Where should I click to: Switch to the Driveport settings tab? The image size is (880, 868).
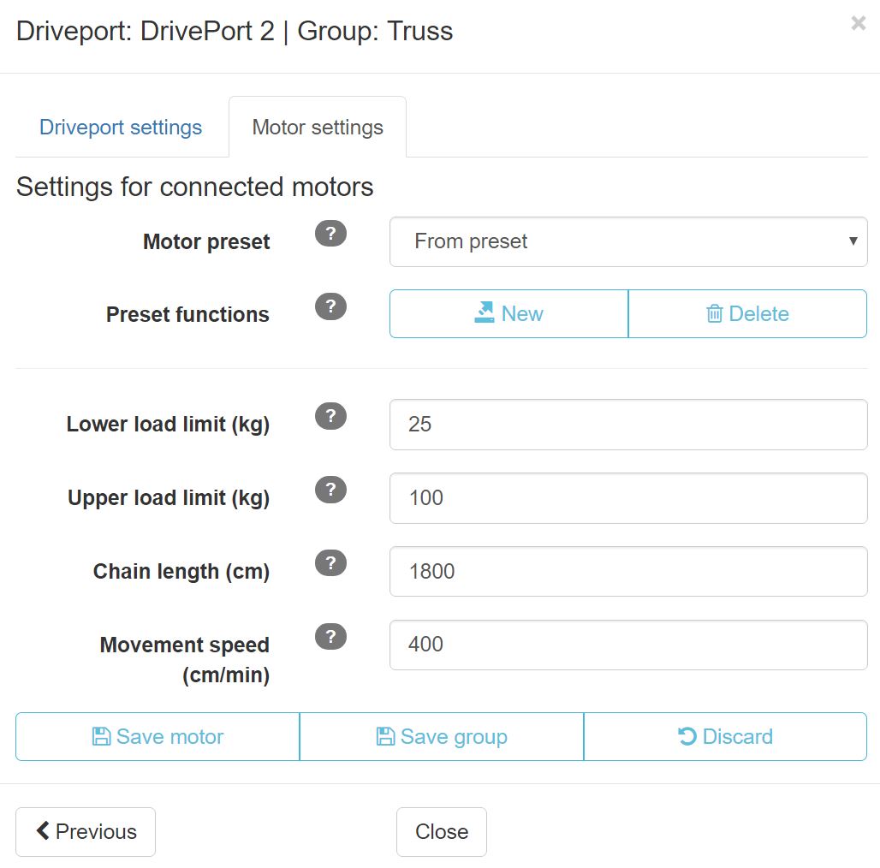coord(121,128)
